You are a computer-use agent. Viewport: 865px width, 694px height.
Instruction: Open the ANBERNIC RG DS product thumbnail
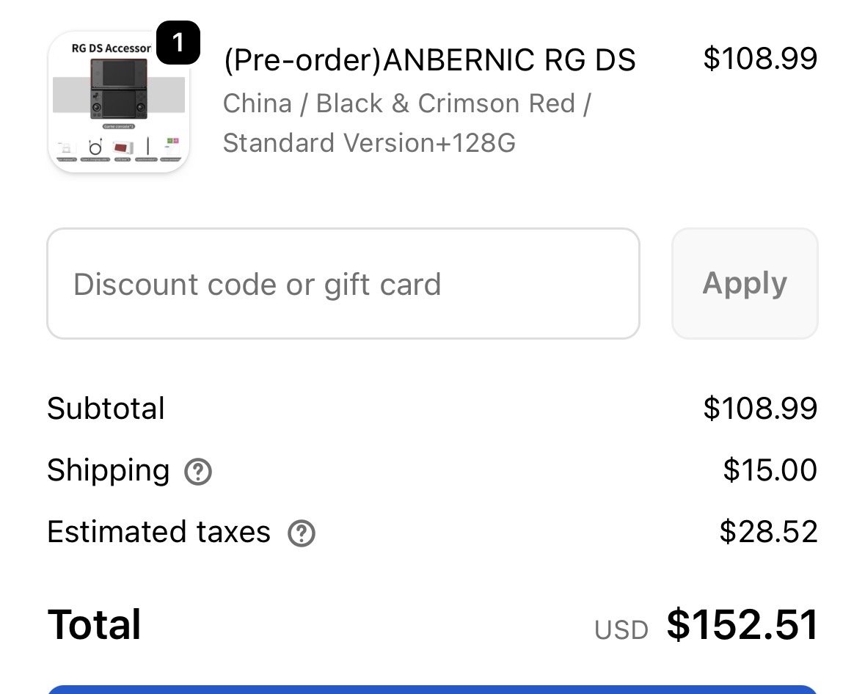click(x=119, y=103)
